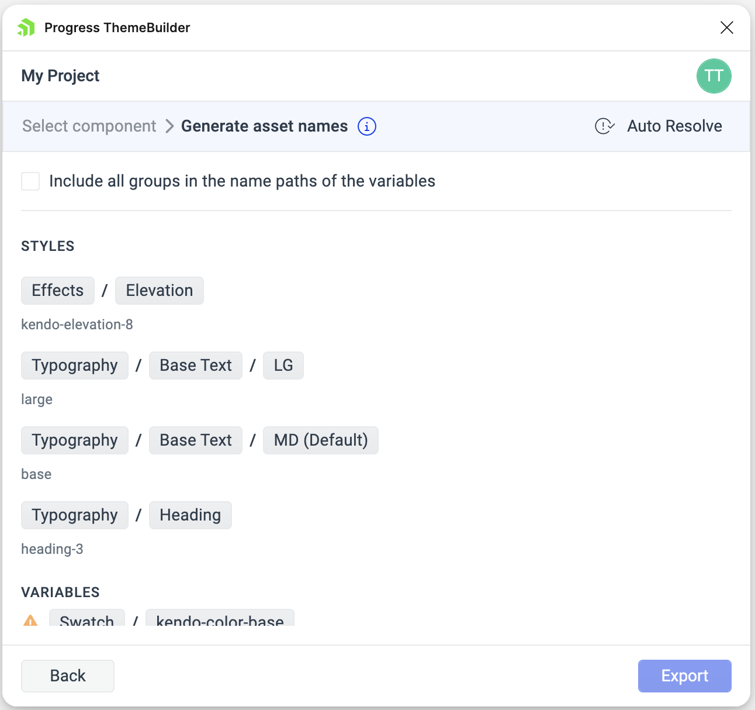
Task: Open the Generate asset names info tooltip
Action: coord(366,126)
